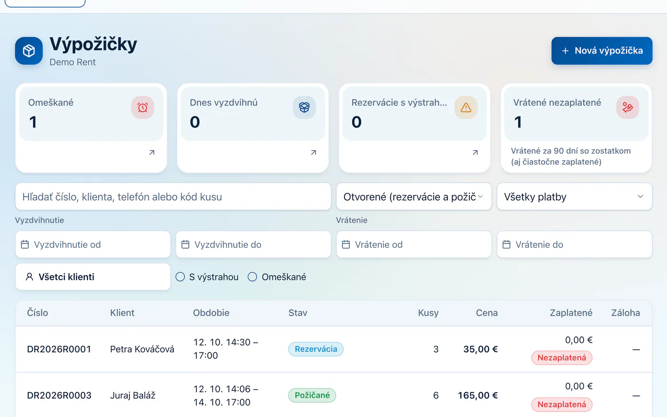This screenshot has height=417, width=667.
Task: Expand the Všetky platby payment dropdown
Action: click(x=575, y=197)
